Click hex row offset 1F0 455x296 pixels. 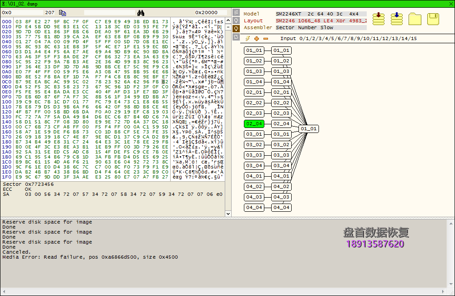coord(7,177)
